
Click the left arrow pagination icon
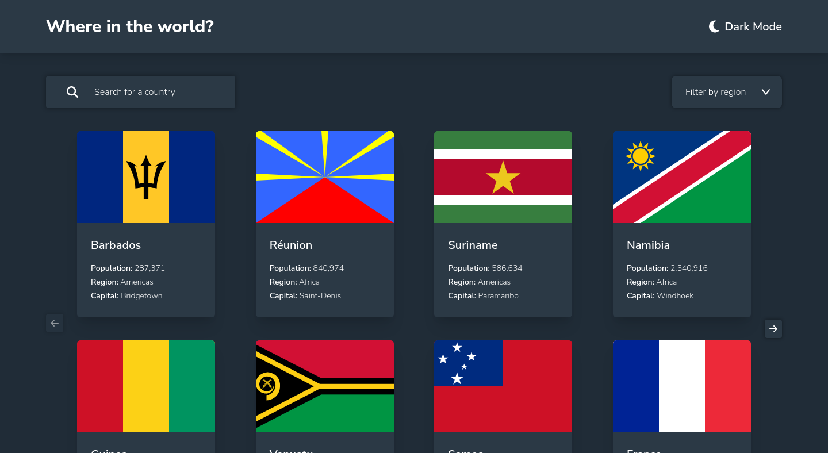(55, 323)
